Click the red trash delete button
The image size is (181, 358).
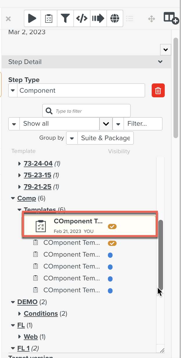(158, 90)
